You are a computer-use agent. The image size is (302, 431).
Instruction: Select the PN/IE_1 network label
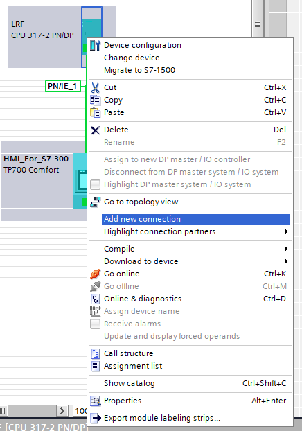pos(62,86)
